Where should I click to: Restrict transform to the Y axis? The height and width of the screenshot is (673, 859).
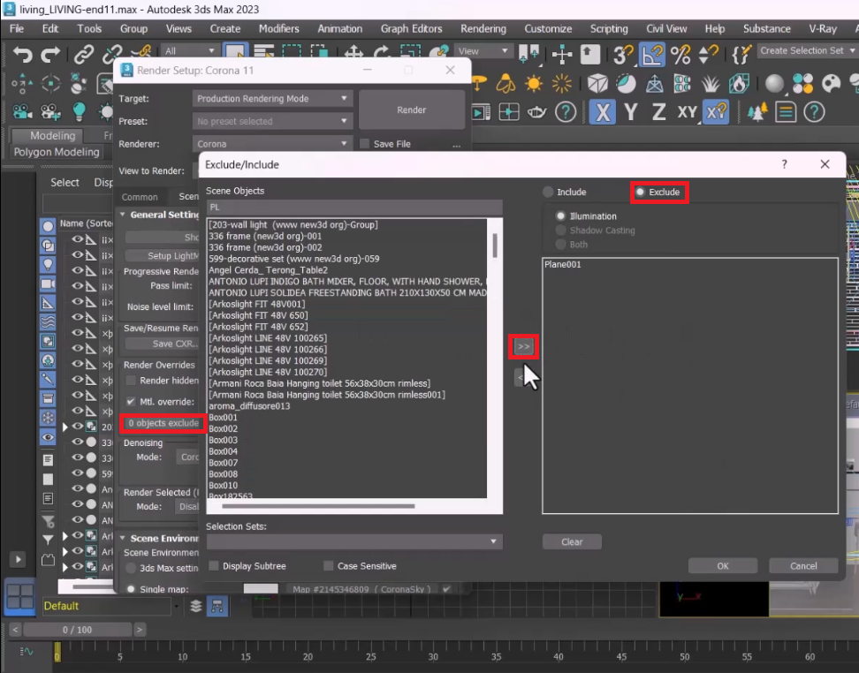(631, 112)
